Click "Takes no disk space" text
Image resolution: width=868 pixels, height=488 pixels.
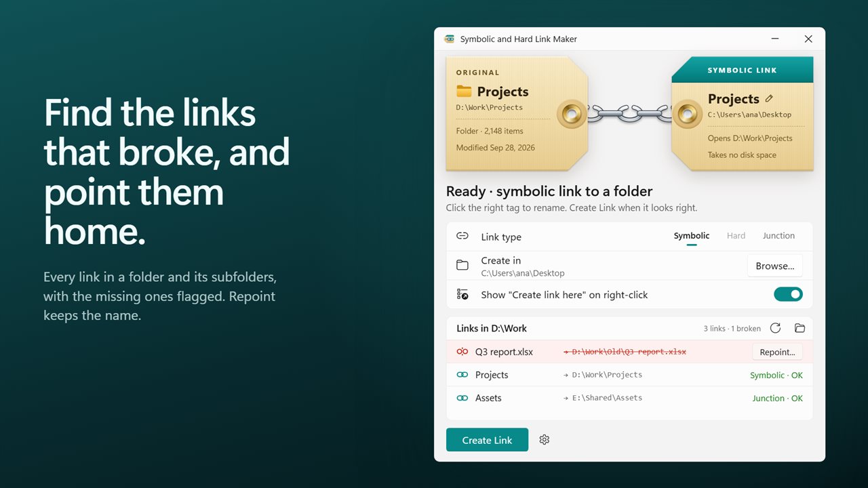coord(742,155)
